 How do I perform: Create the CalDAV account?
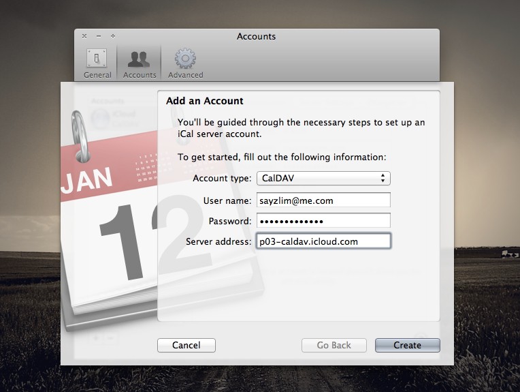pyautogui.click(x=407, y=345)
